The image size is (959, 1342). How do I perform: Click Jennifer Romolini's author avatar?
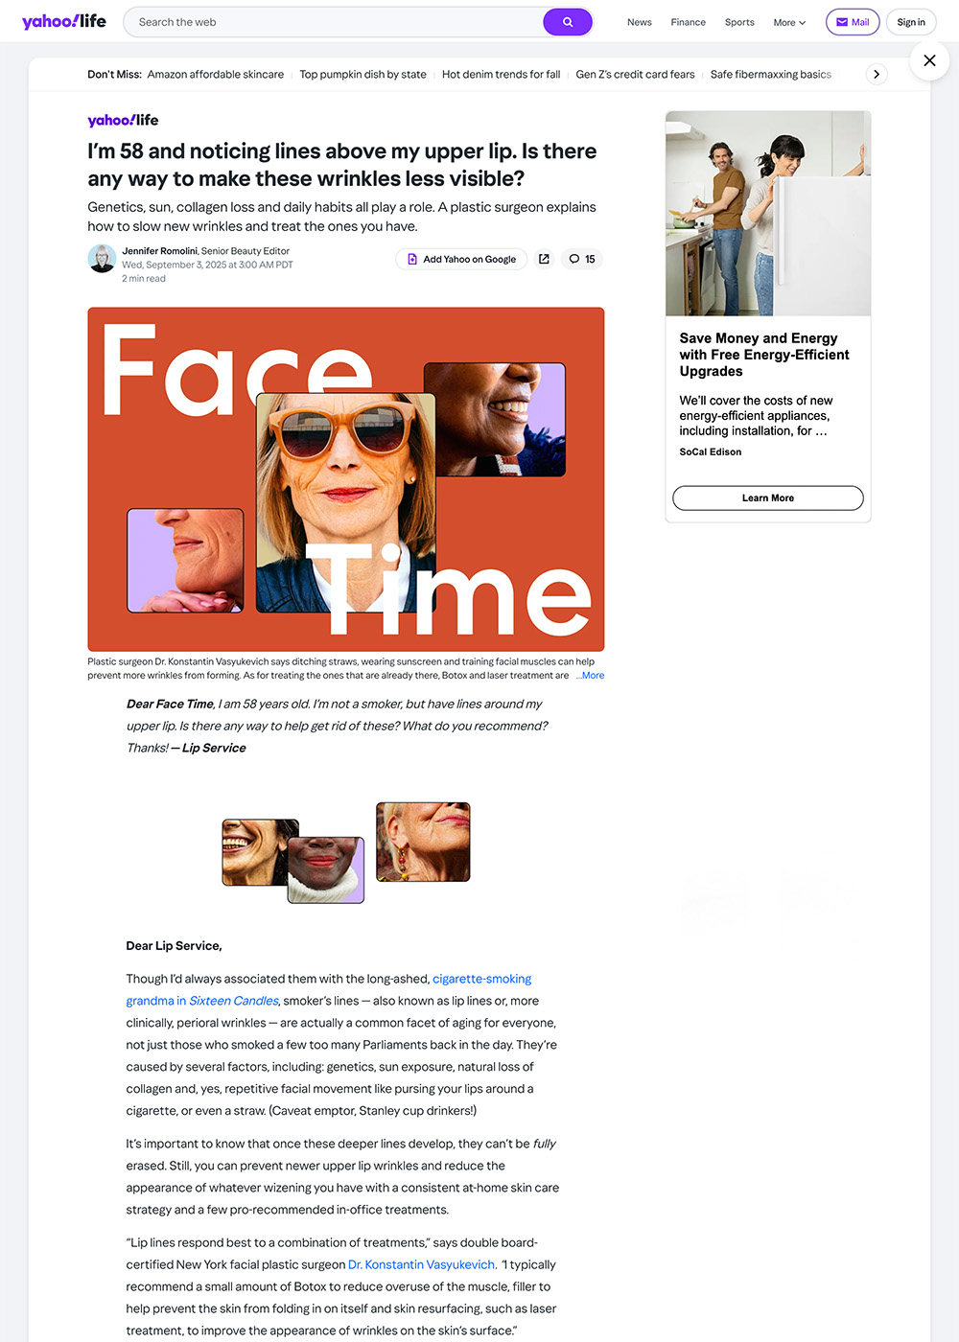102,259
